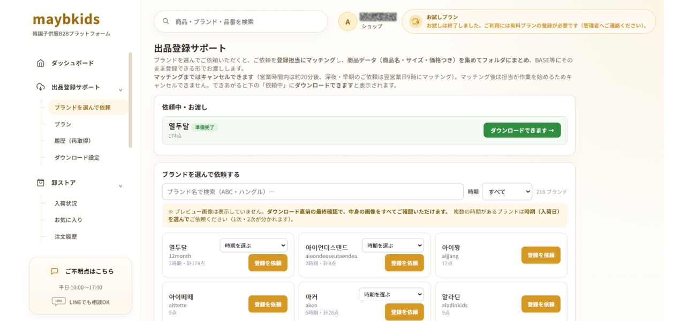Click the dashboard home icon

tap(41, 63)
